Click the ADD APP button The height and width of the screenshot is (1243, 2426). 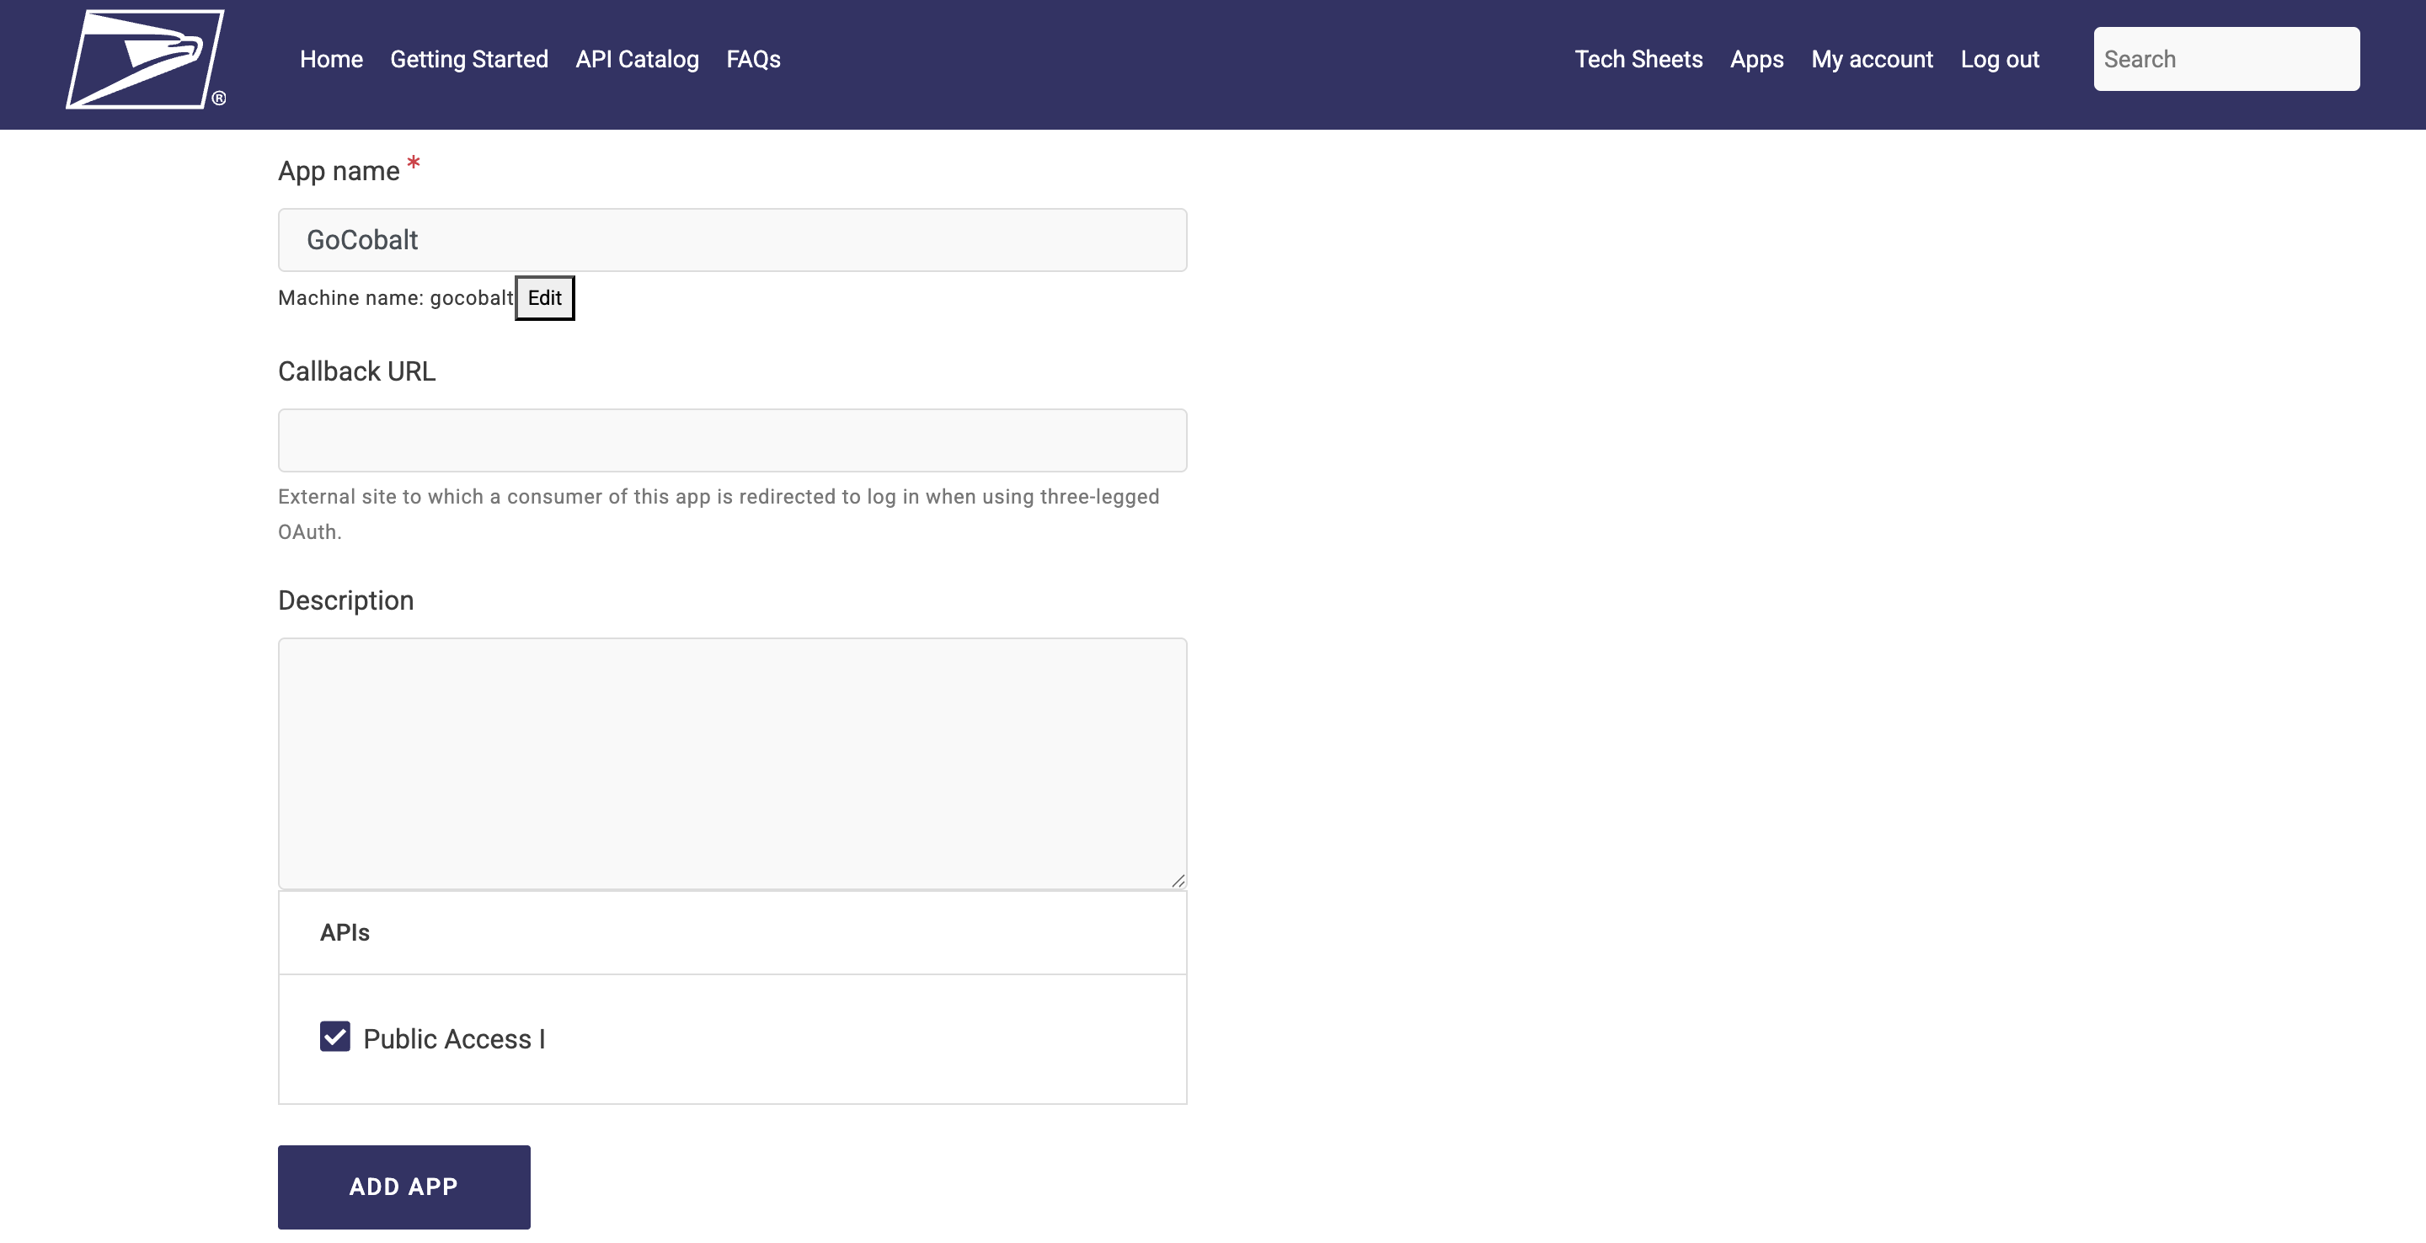pos(403,1187)
